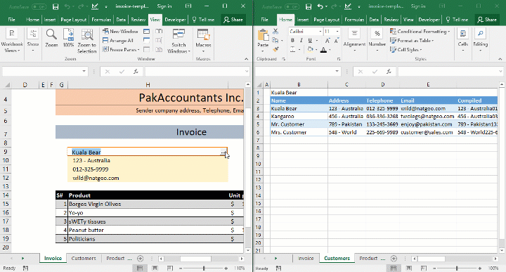
Task: Click Fill Color bucket icon
Action: tap(310, 49)
